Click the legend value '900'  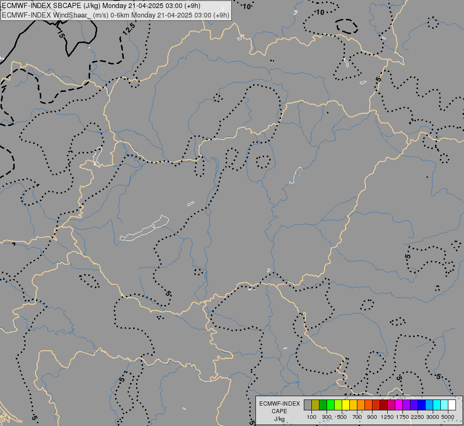coord(372,417)
